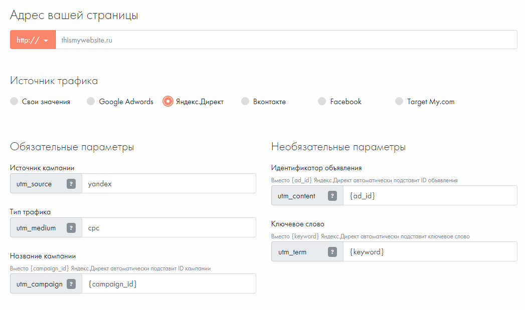
Task: Click the Адрес вашей страницы heading
Action: click(74, 16)
